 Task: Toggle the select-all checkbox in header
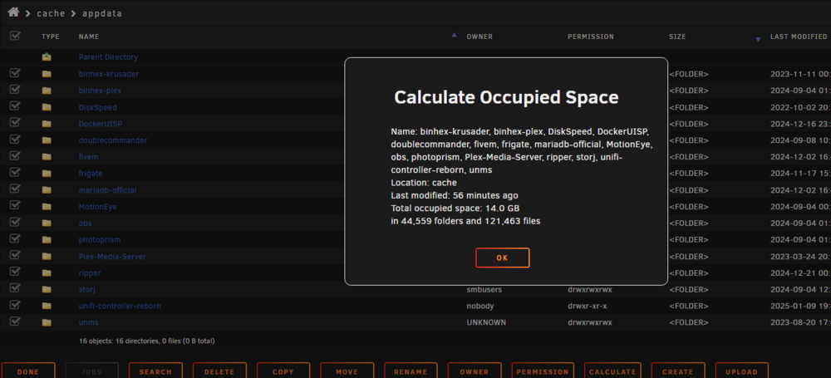click(15, 36)
